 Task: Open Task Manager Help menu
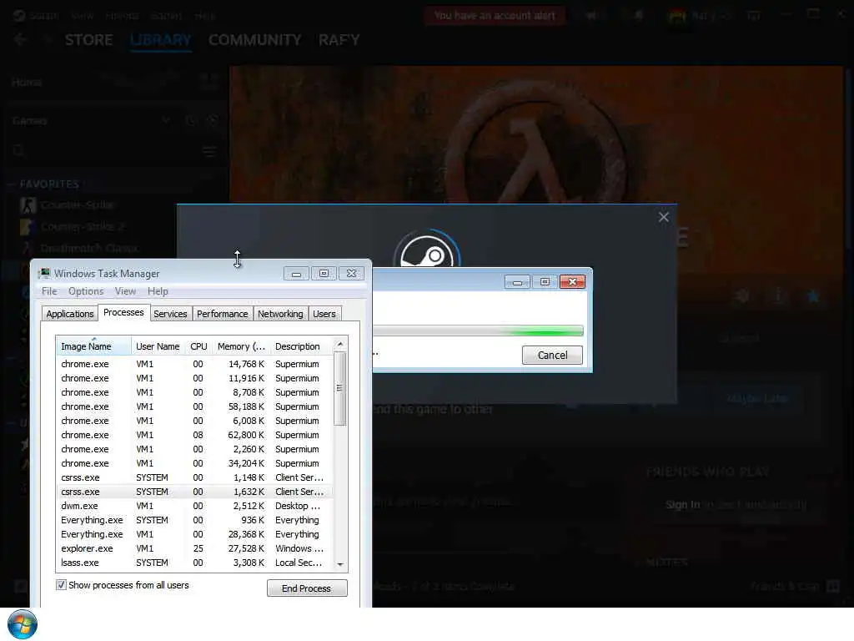pos(158,291)
